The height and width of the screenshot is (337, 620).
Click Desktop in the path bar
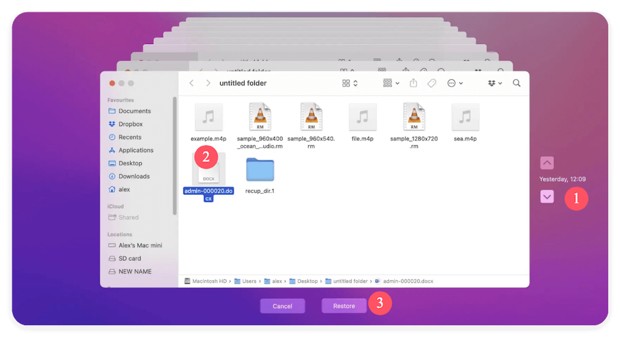(303, 281)
